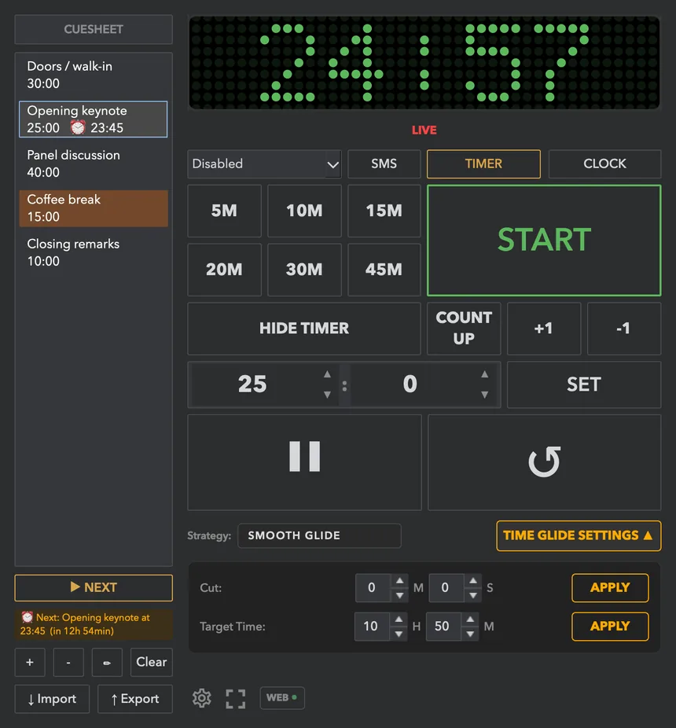The width and height of the screenshot is (676, 728).
Task: Select the Coffee break cue
Action: click(94, 208)
